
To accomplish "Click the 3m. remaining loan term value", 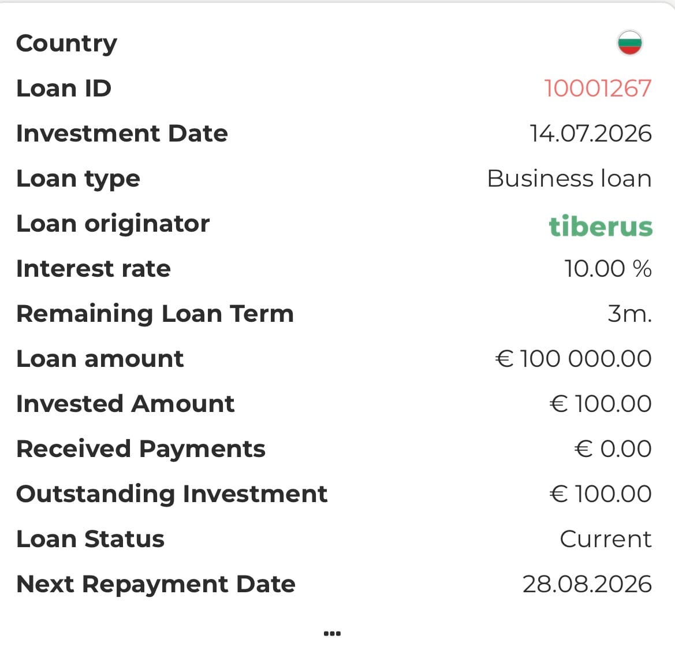I will pyautogui.click(x=630, y=314).
